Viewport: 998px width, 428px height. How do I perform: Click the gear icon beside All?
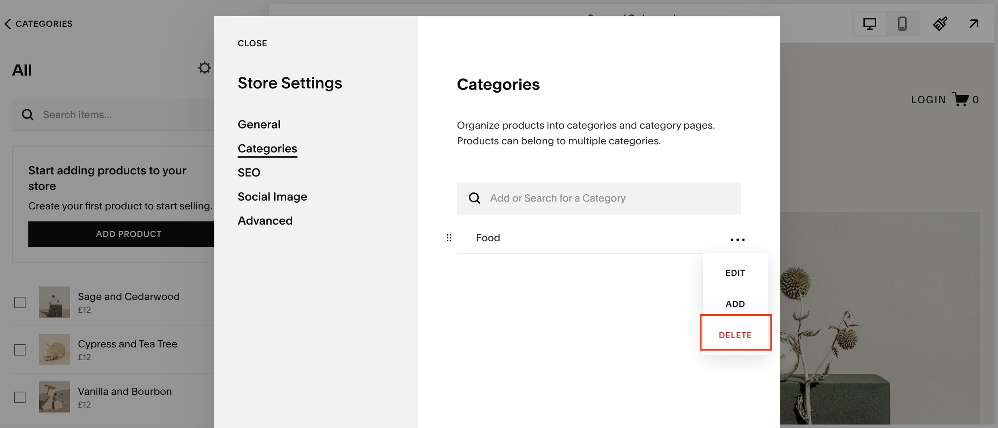coord(204,68)
